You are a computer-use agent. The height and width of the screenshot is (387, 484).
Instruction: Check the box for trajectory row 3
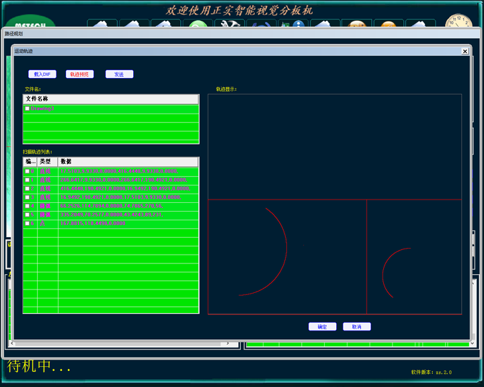(x=27, y=197)
